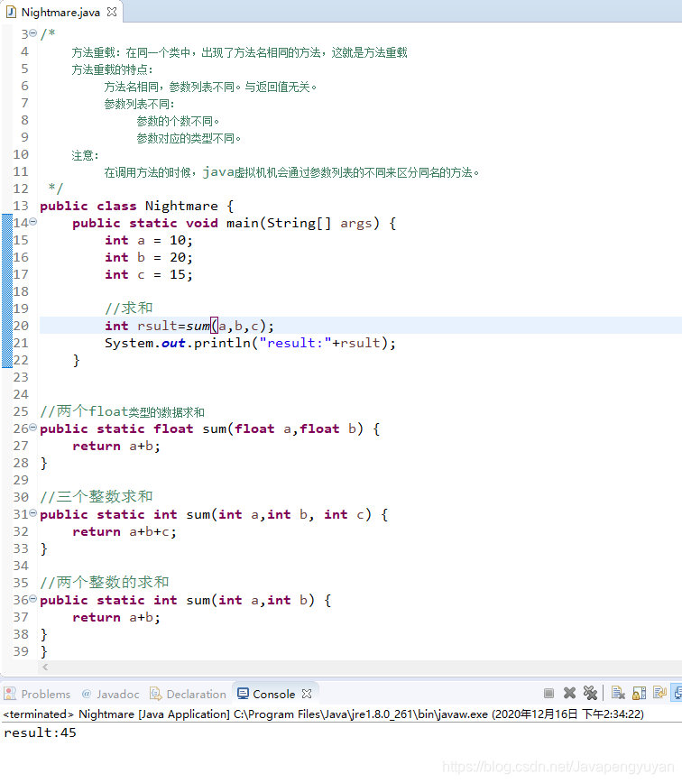Click 'return a+b;' on line 37

tap(116, 618)
